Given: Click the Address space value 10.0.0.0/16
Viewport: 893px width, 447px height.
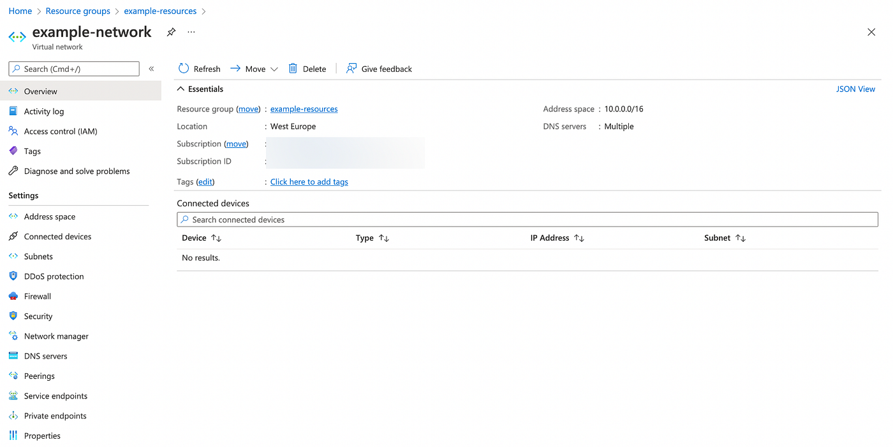Looking at the screenshot, I should (x=624, y=109).
